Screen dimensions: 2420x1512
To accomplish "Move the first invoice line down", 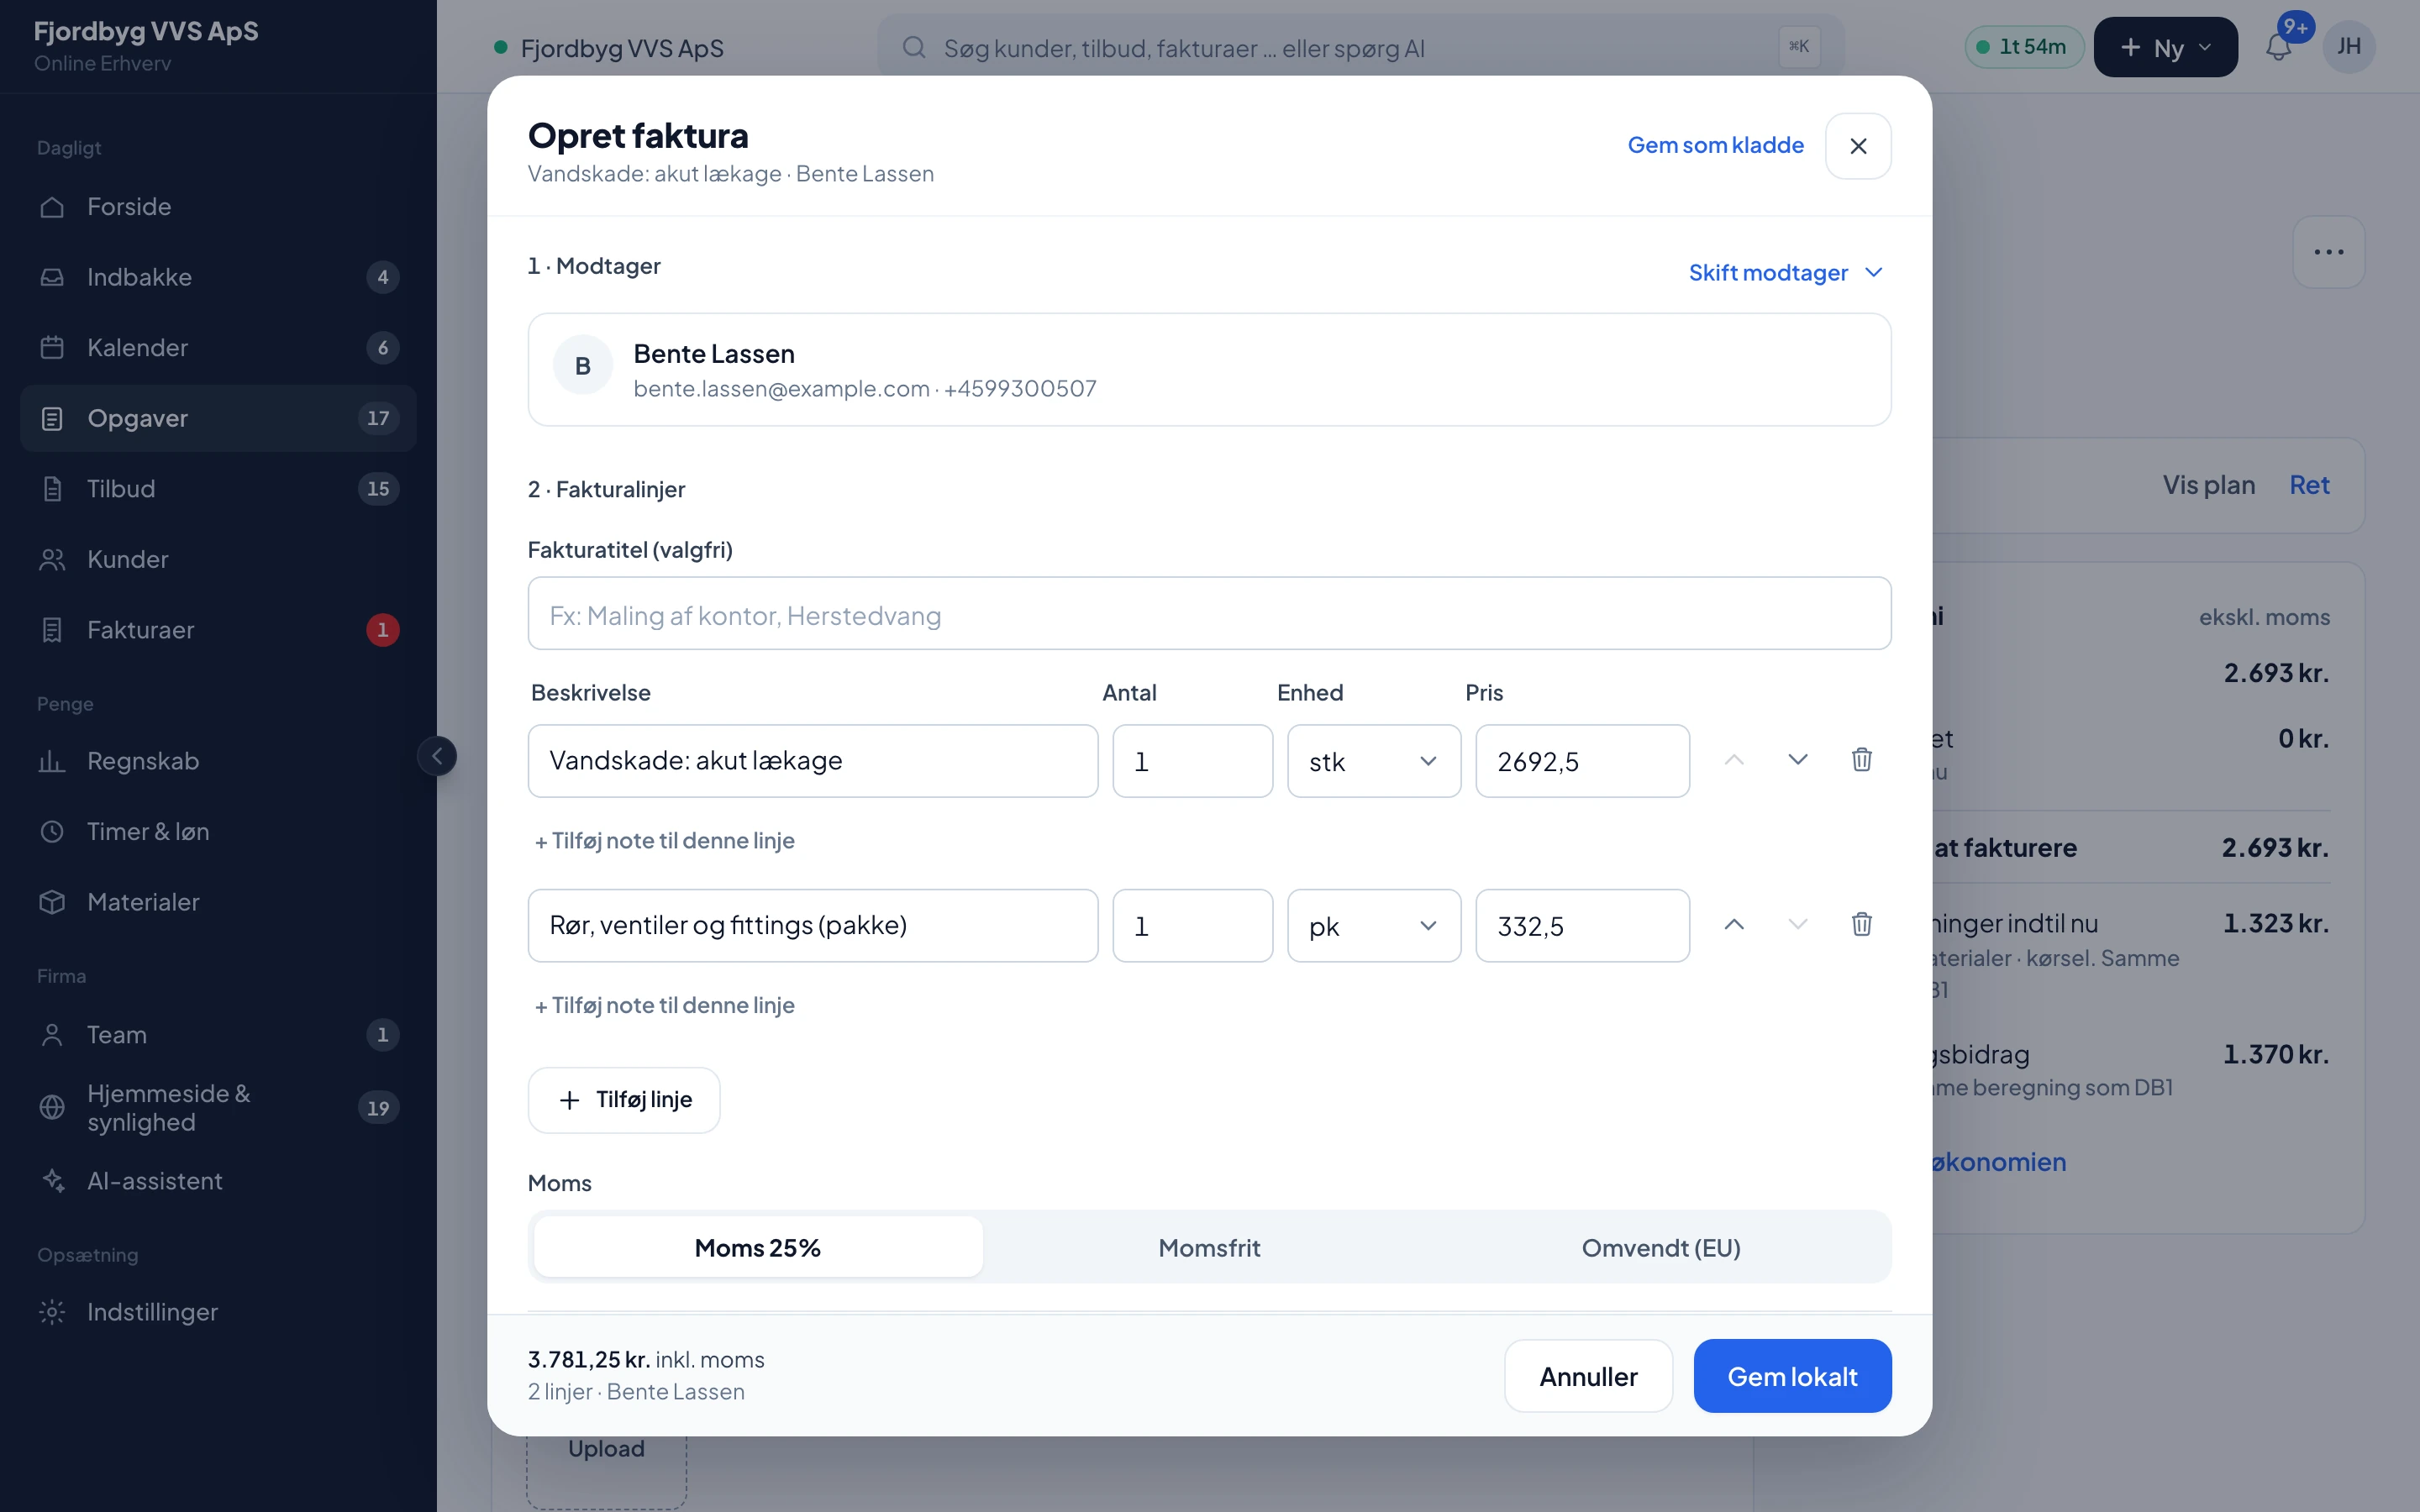I will pyautogui.click(x=1797, y=760).
